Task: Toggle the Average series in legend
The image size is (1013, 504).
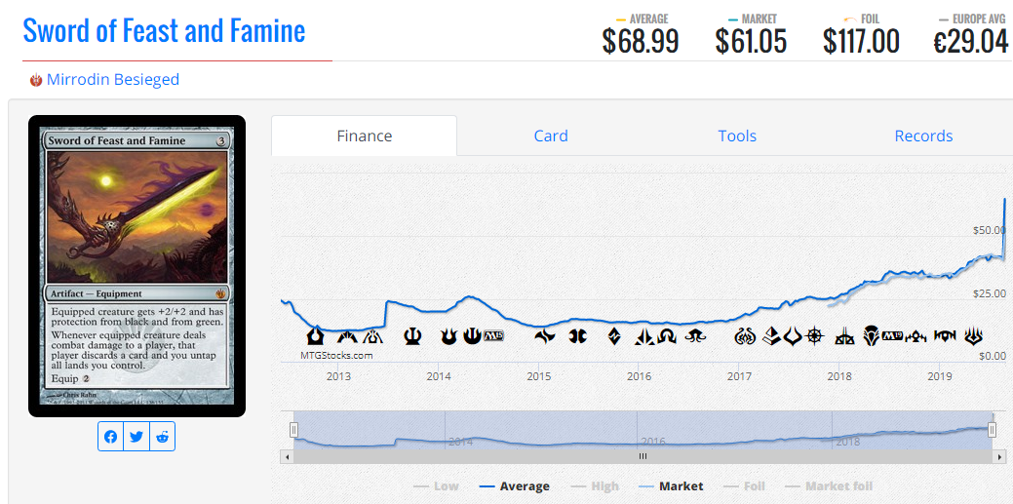Action: tap(515, 486)
